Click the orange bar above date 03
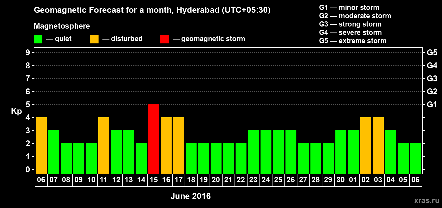The image size is (442, 208). click(378, 145)
